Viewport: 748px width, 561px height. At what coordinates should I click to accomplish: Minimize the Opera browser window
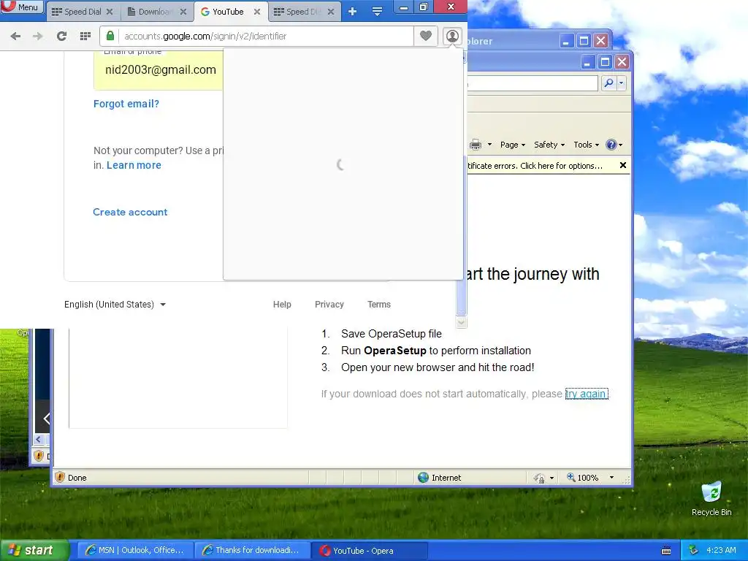[x=404, y=7]
